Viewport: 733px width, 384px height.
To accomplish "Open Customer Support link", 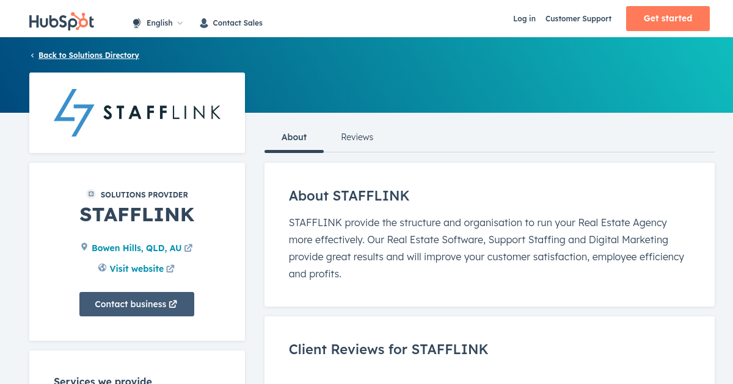I will click(578, 19).
